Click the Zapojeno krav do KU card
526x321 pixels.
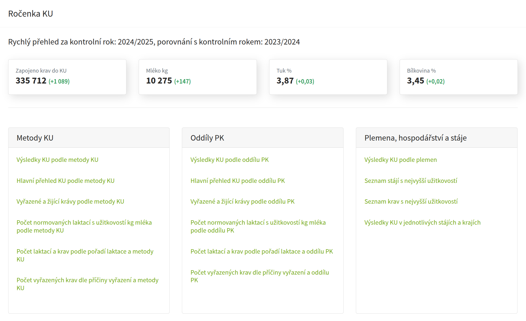[67, 77]
